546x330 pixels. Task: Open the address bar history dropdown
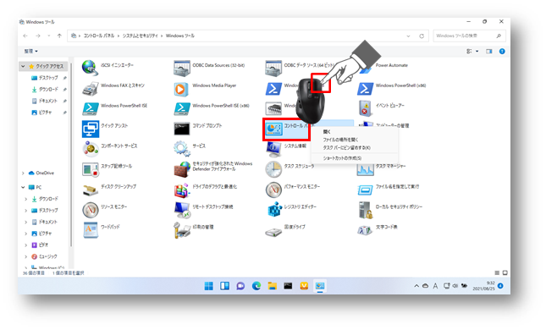click(408, 36)
